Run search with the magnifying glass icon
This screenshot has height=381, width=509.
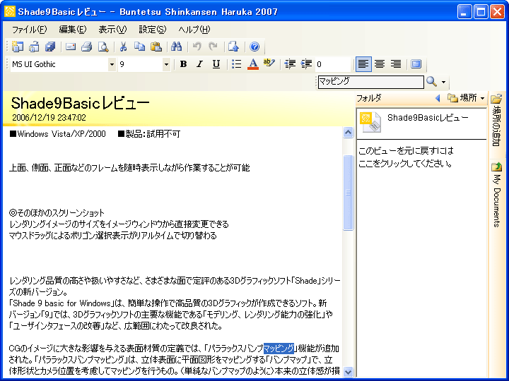click(x=431, y=81)
